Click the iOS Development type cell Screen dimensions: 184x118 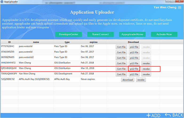67,74
